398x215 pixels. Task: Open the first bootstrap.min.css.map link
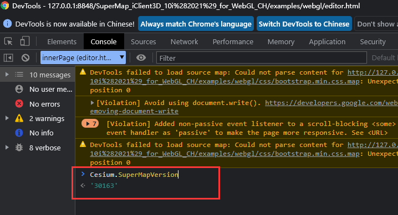pos(224,81)
